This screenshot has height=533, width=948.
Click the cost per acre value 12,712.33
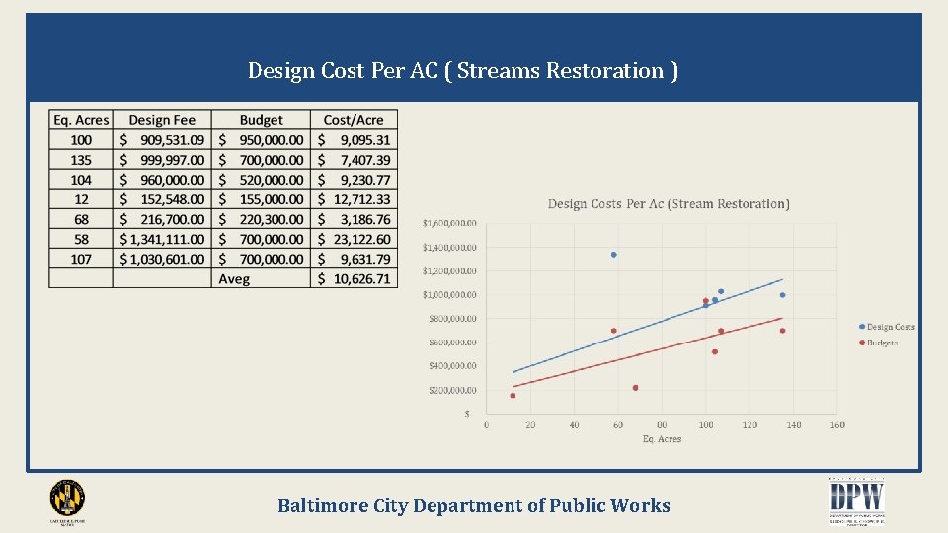click(x=354, y=199)
